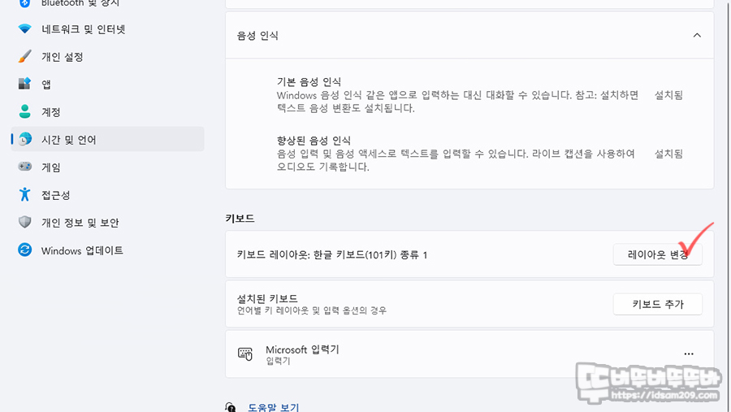Click the gamepad icon for 게임

(24, 167)
